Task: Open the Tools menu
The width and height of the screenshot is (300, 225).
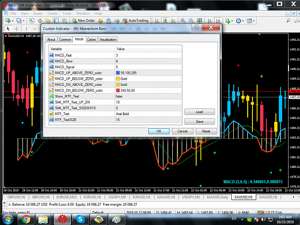Action: [67, 13]
